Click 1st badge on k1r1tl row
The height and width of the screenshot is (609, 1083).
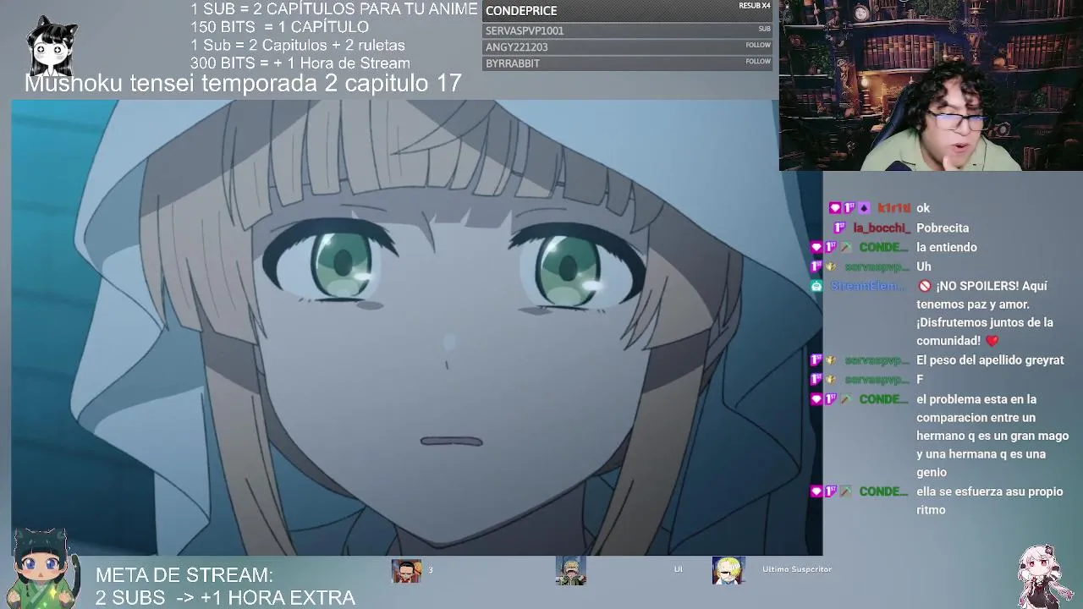tap(849, 208)
